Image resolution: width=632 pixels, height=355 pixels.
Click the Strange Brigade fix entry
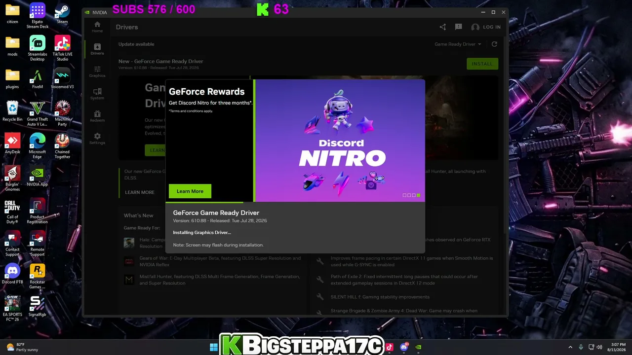(404, 311)
